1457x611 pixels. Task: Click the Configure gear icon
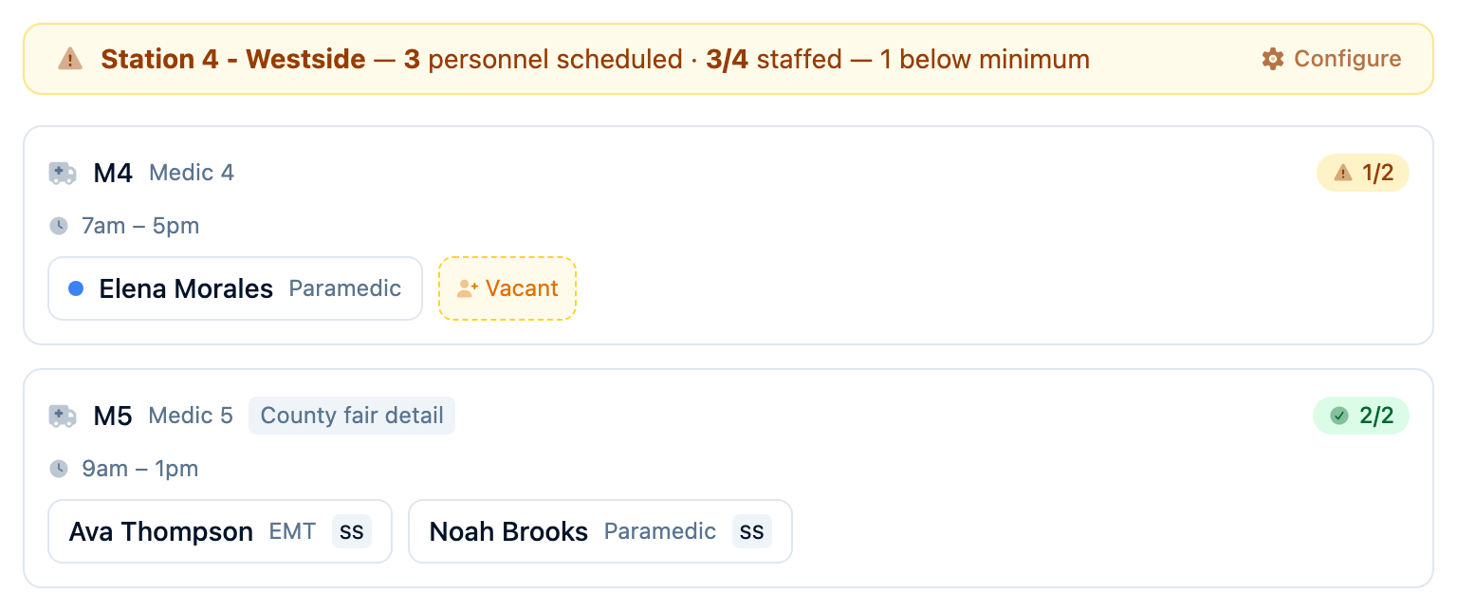tap(1273, 59)
